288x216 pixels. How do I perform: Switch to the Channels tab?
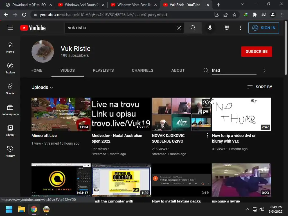[x=142, y=70]
